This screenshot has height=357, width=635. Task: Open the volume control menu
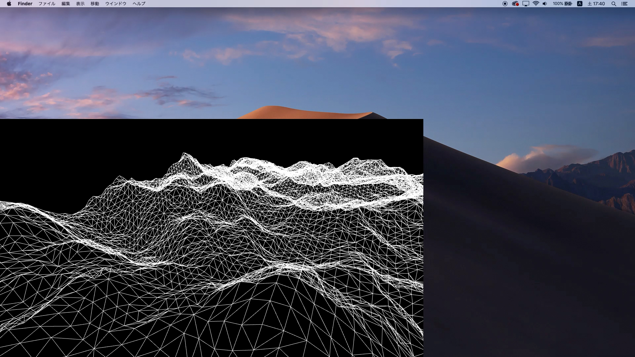point(545,4)
